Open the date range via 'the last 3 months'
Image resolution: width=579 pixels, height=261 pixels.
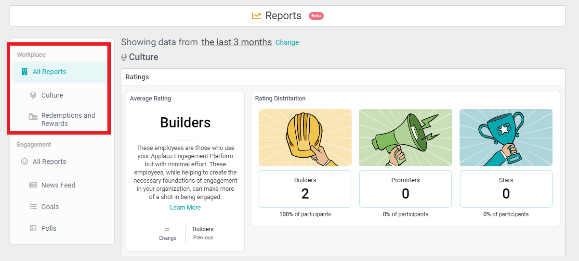[237, 42]
